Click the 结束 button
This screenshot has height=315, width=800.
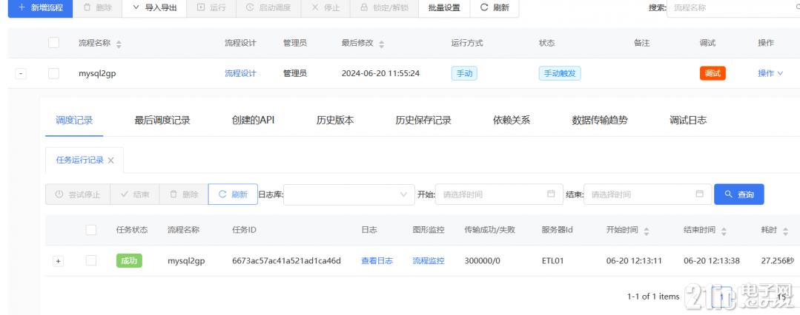135,194
